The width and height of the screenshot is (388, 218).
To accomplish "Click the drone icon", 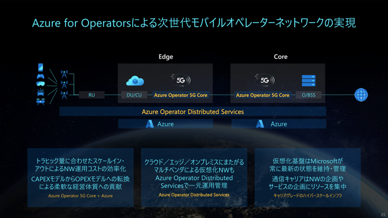I will click(x=41, y=101).
